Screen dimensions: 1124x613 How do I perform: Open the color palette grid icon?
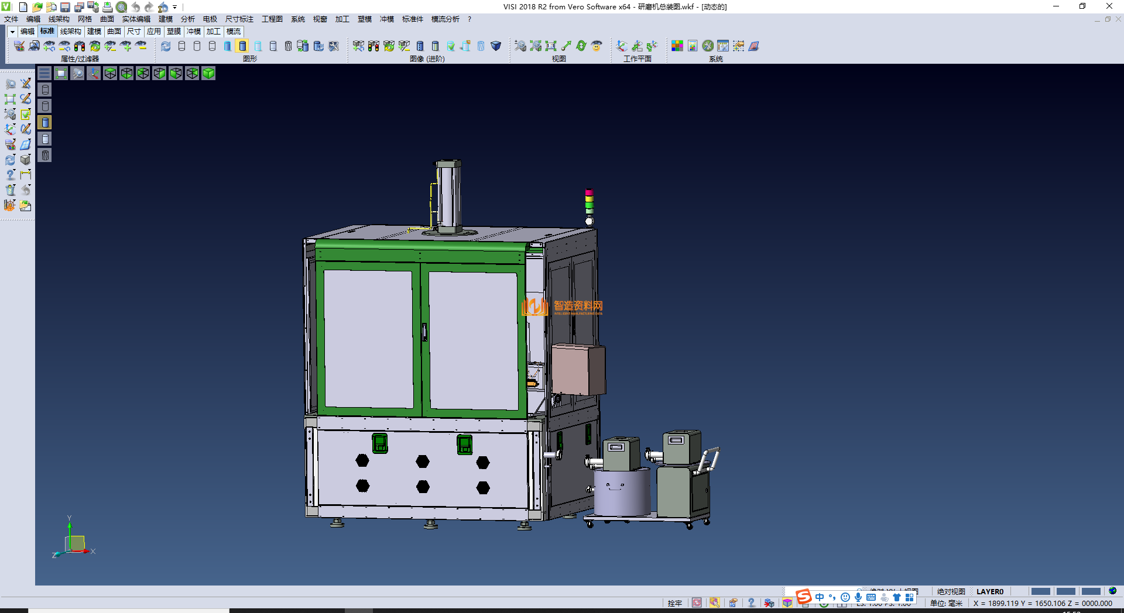click(x=677, y=46)
